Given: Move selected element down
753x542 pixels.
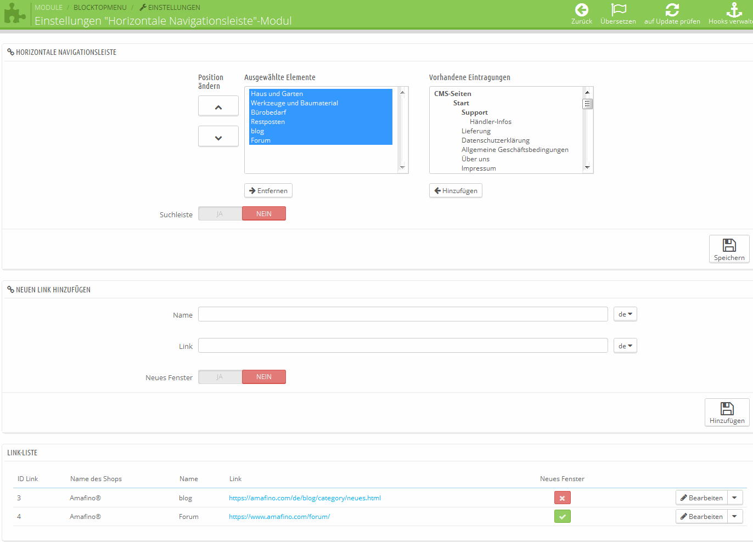Looking at the screenshot, I should tap(218, 137).
